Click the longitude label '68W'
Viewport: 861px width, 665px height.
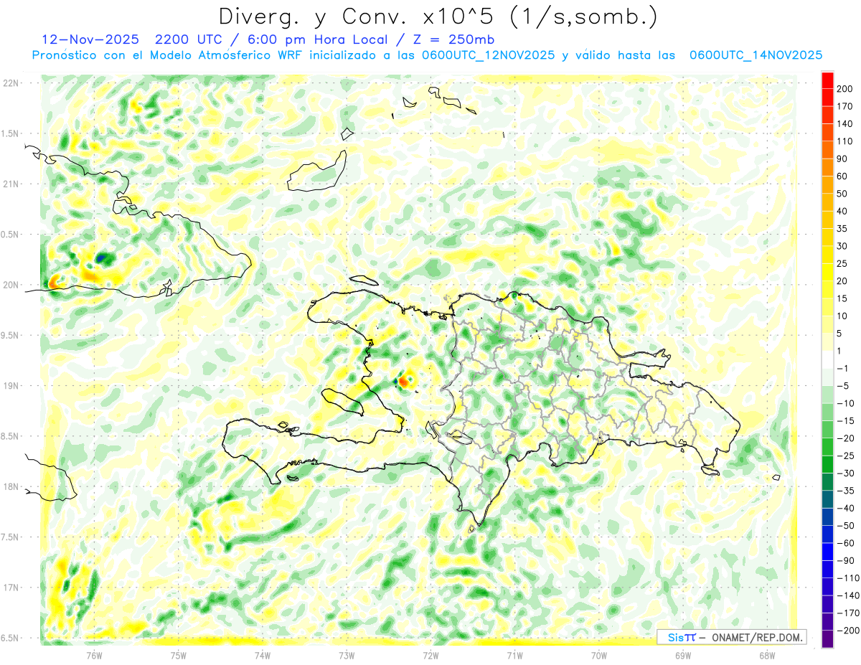767,656
